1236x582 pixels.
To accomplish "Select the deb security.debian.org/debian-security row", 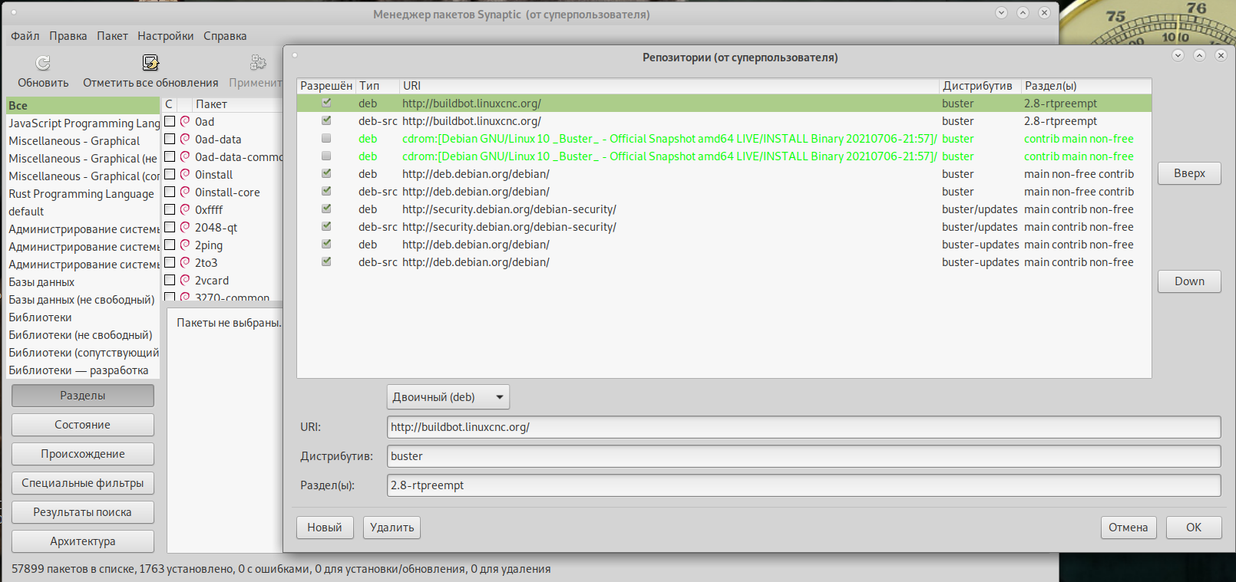I will [x=724, y=209].
